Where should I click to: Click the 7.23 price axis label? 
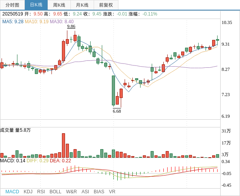click(x=226, y=95)
